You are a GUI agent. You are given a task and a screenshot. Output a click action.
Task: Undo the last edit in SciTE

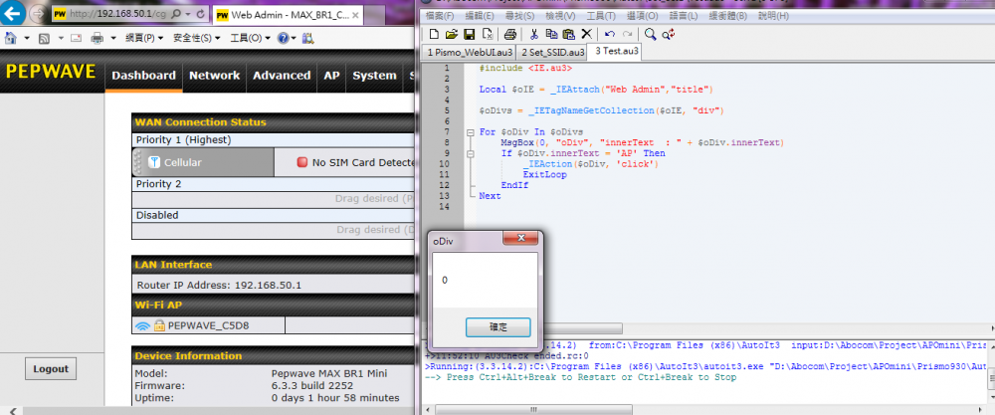[610, 34]
